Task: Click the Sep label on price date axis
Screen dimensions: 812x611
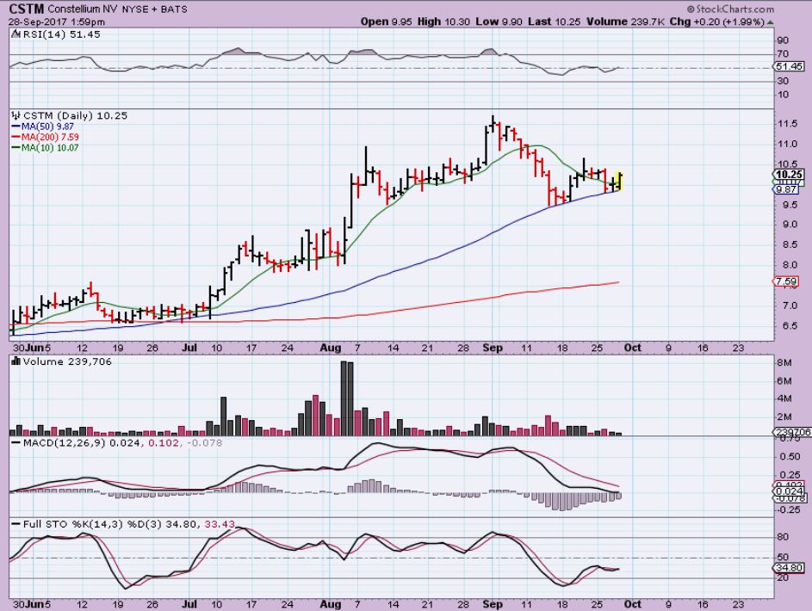Action: point(493,348)
